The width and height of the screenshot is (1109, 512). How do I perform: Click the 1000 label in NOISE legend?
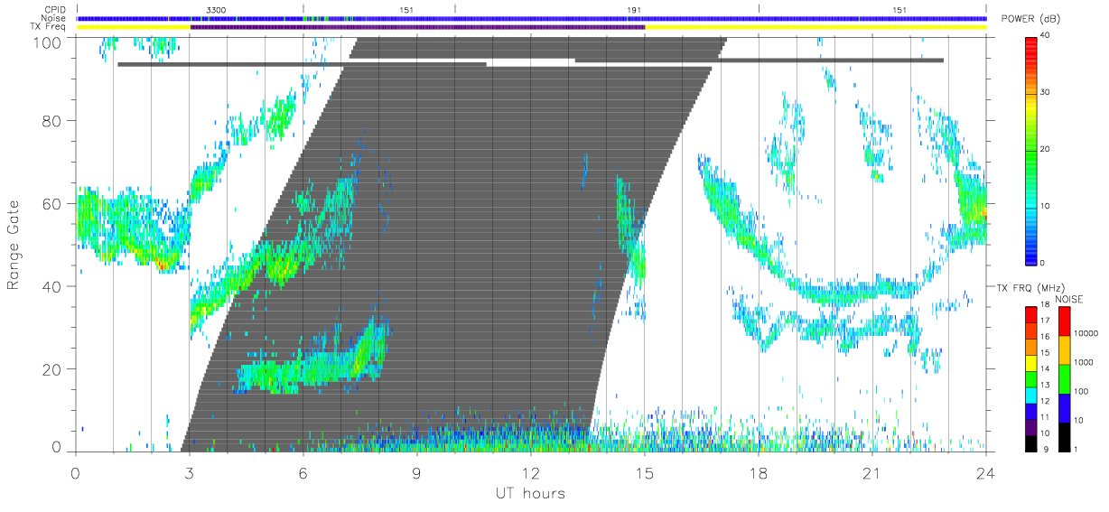(1083, 362)
